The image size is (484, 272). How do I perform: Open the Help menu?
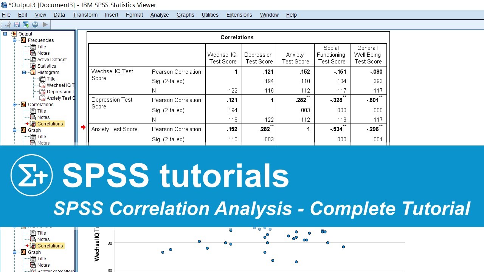[291, 15]
